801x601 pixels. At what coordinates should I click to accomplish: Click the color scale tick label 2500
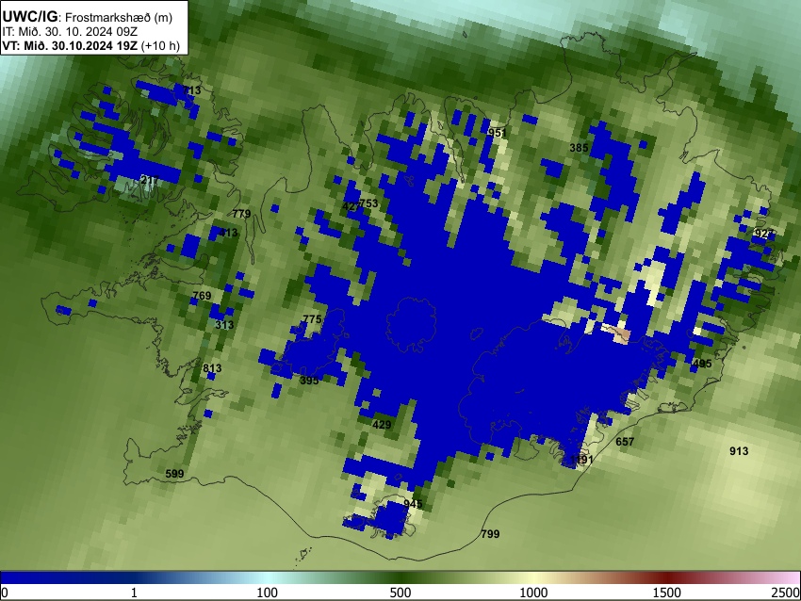[786, 593]
